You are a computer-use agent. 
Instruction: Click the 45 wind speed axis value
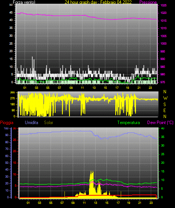(11, 13)
